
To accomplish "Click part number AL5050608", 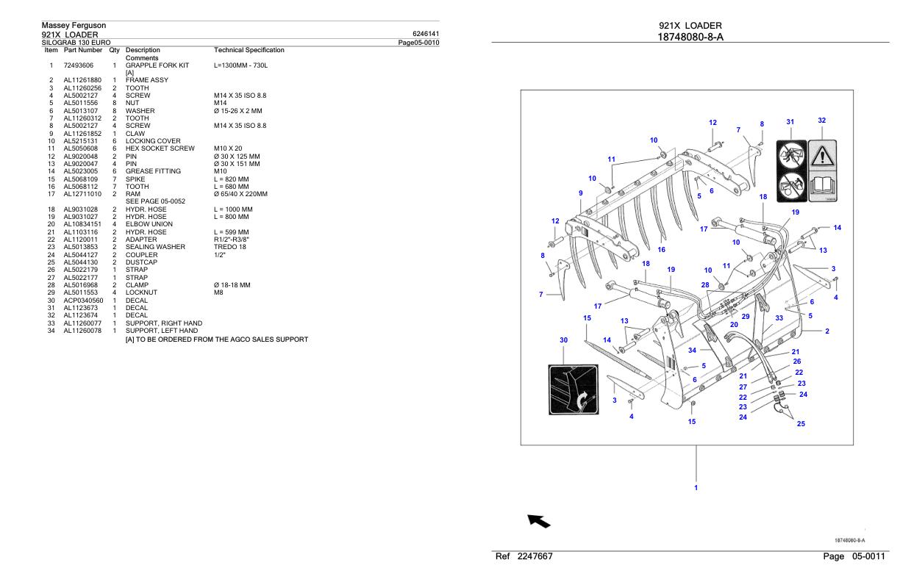I will [80, 148].
